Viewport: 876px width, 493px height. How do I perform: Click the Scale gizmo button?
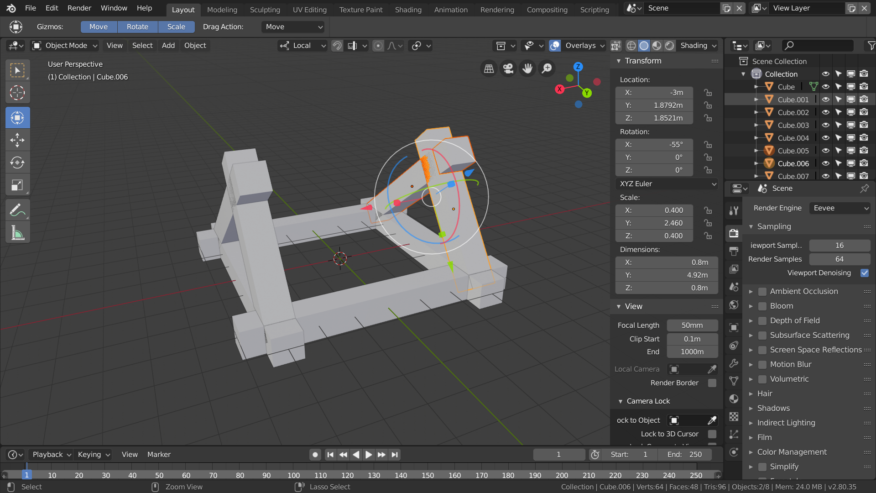click(x=176, y=27)
